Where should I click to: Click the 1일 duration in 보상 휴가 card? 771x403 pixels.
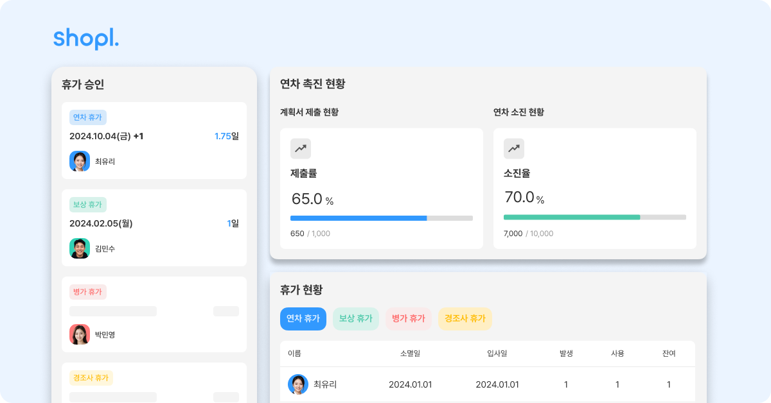pos(233,224)
